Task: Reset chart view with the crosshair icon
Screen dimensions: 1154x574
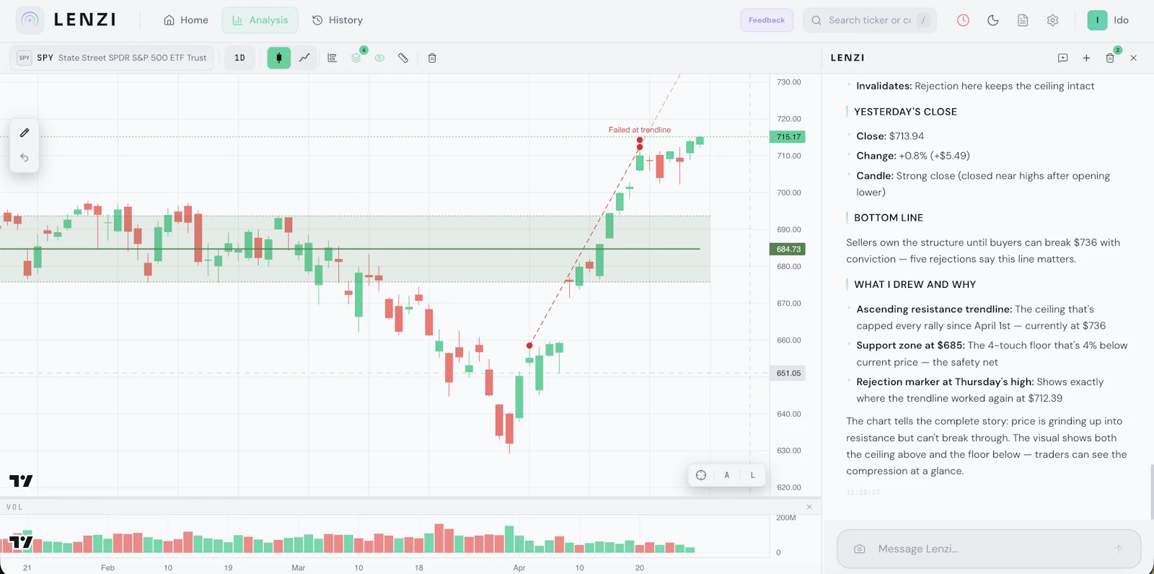Action: (x=701, y=474)
